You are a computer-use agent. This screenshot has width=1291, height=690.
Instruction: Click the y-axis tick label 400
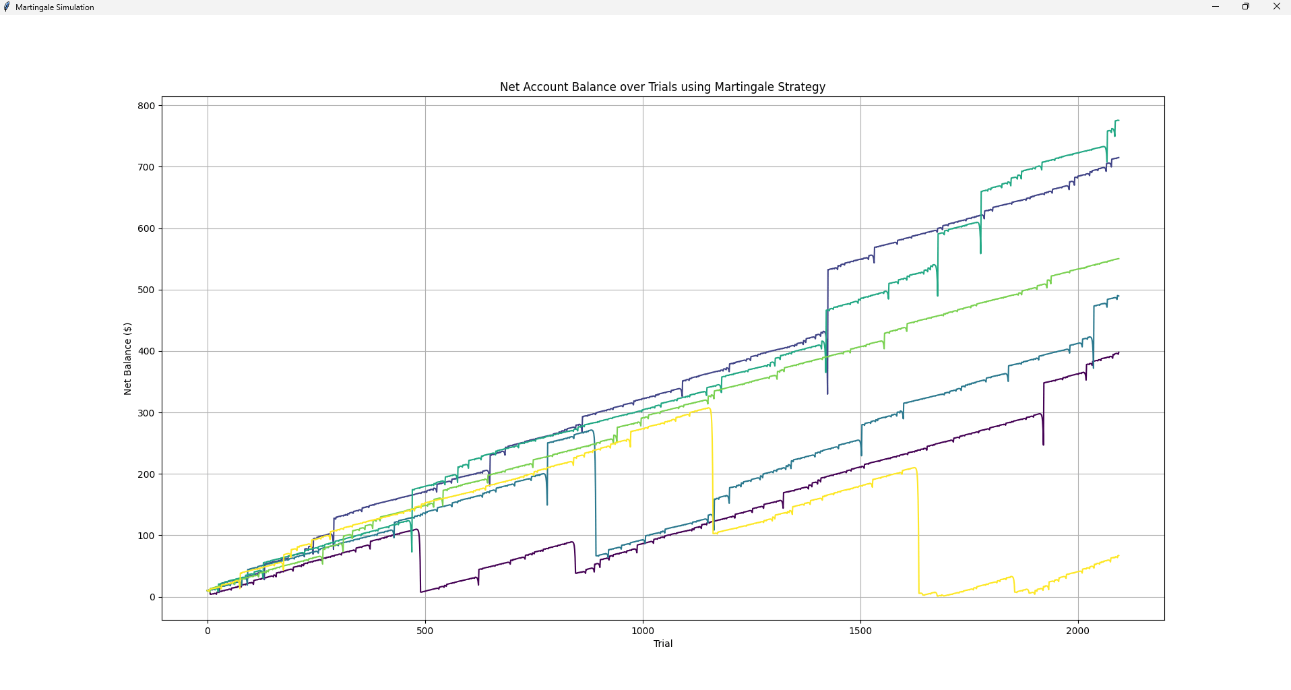[x=146, y=351]
